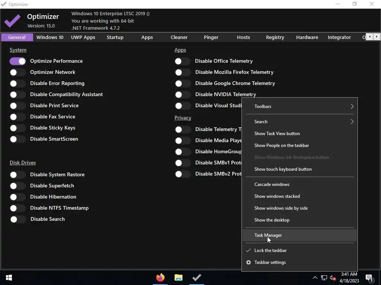
Task: Choose Show People on the taskbar
Action: tap(300, 145)
